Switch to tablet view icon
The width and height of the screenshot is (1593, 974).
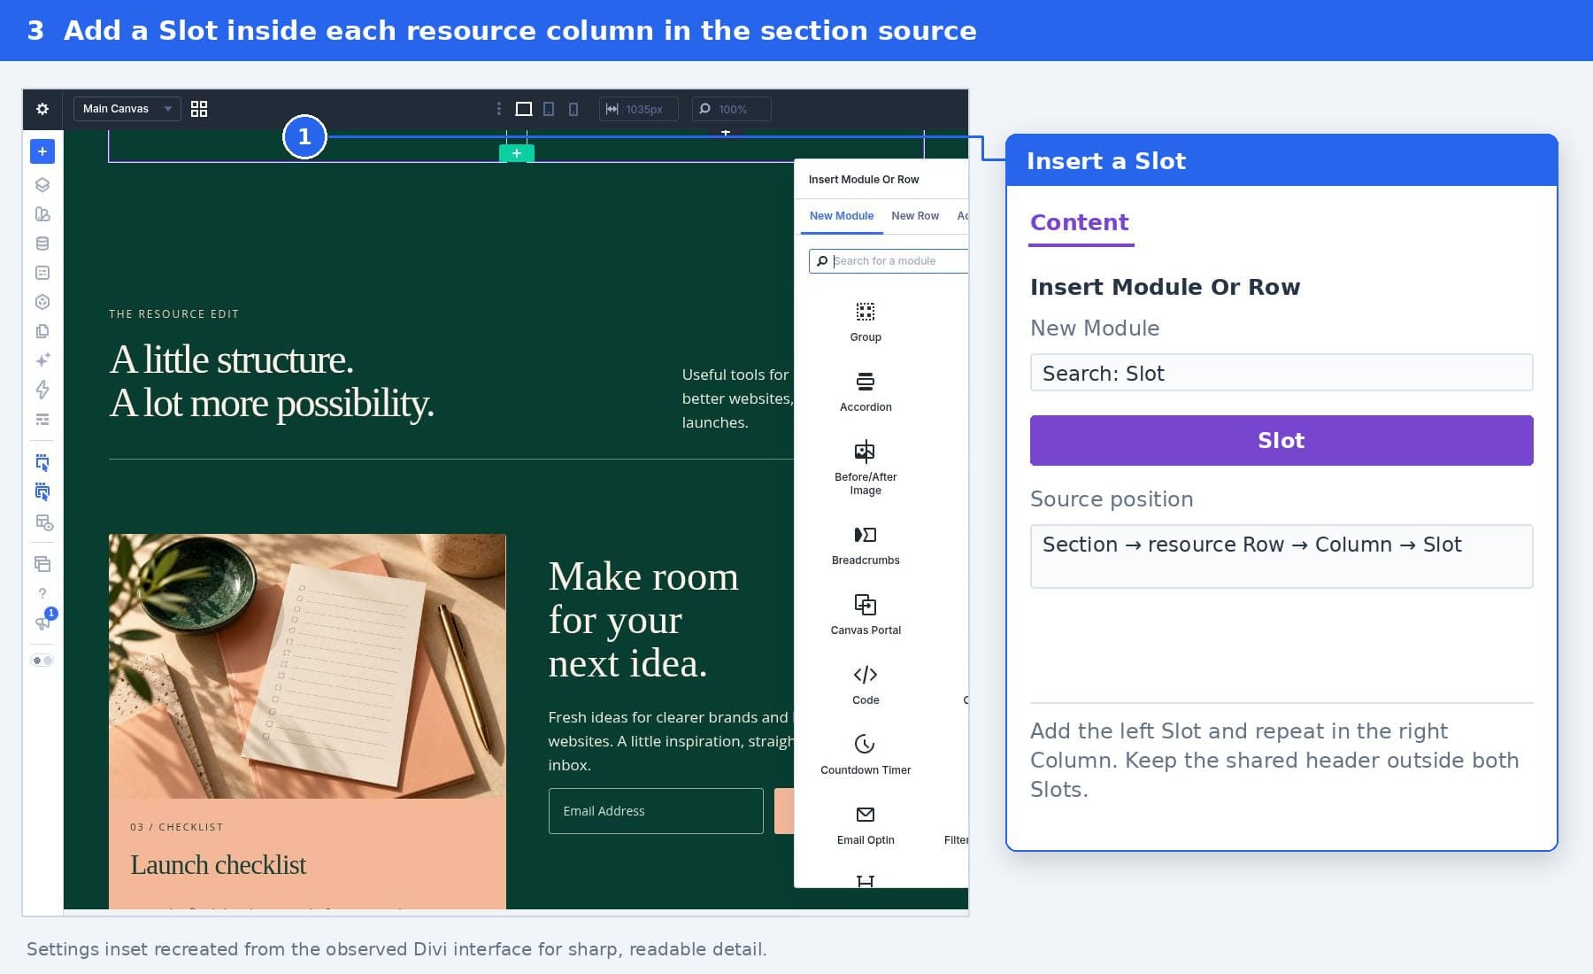coord(549,109)
